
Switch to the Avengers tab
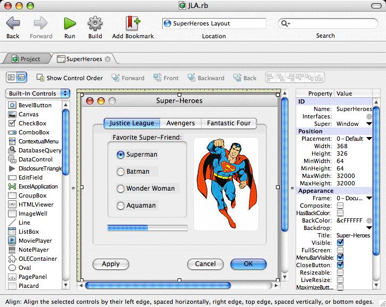(x=180, y=123)
